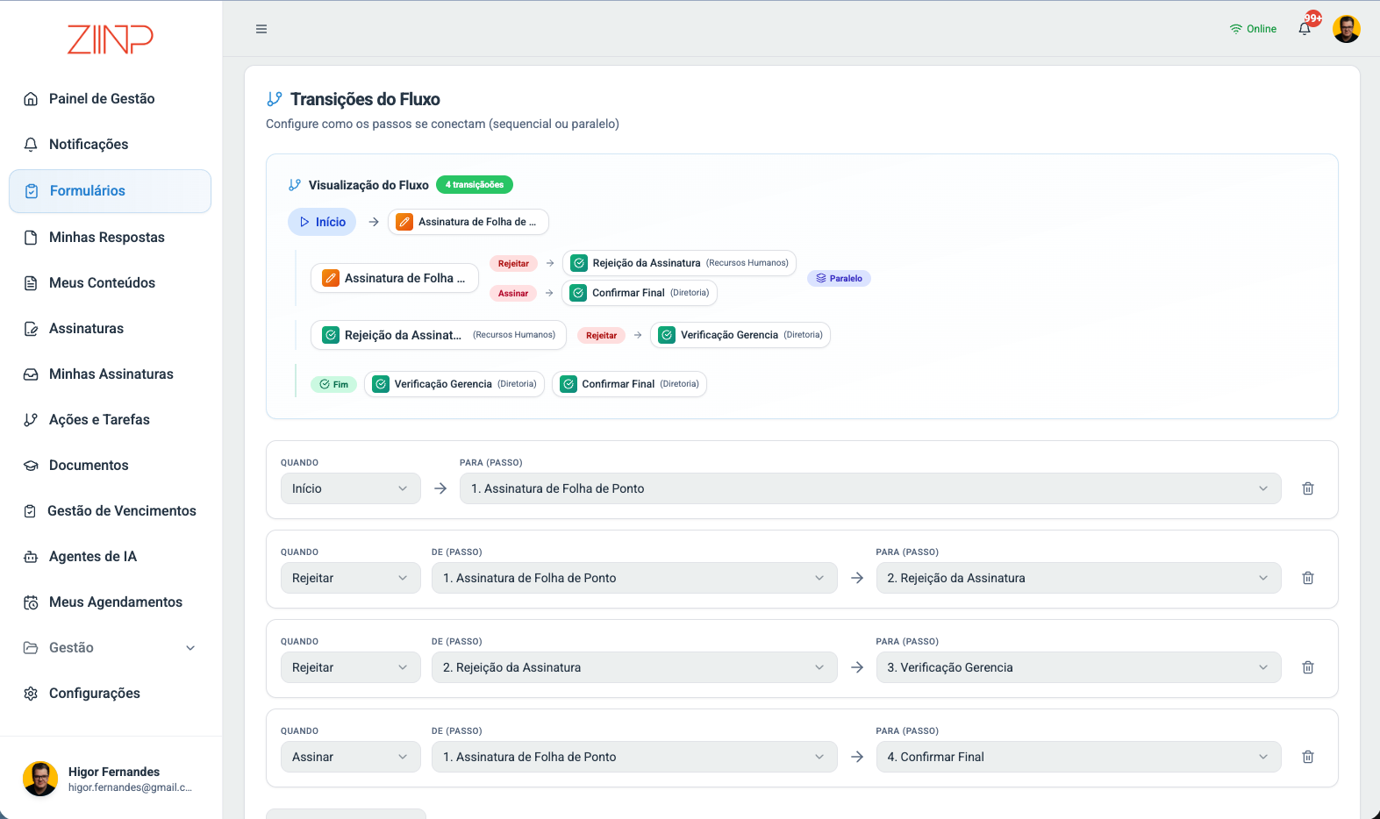This screenshot has height=819, width=1380.
Task: Open the Assinar Quando dropdown
Action: (351, 757)
